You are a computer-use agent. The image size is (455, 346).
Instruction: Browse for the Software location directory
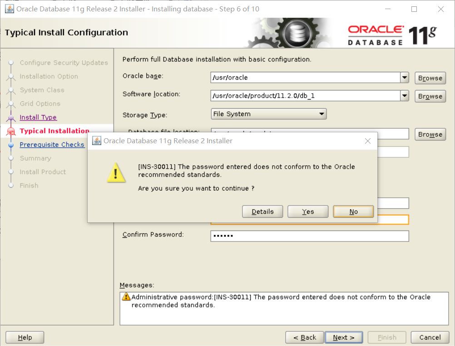[x=430, y=96]
